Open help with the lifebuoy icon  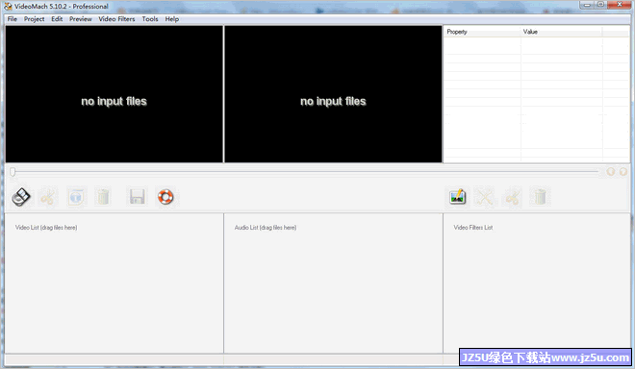(x=165, y=197)
